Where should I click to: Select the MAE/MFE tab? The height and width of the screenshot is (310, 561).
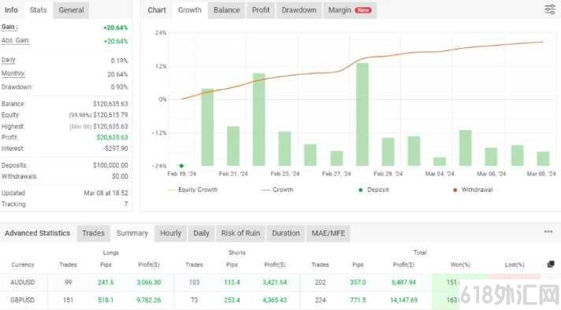[x=328, y=233]
